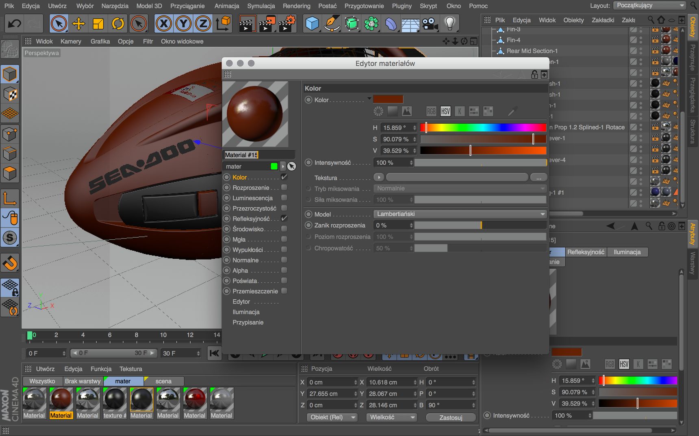This screenshot has width=699, height=436.
Task: Select the Rotate tool
Action: [118, 24]
